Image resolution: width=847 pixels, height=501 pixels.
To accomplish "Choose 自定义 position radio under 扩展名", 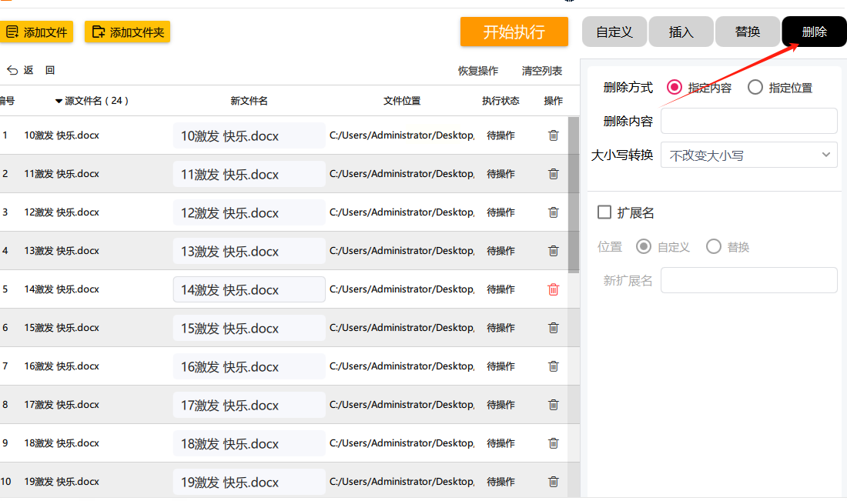I will click(x=644, y=247).
